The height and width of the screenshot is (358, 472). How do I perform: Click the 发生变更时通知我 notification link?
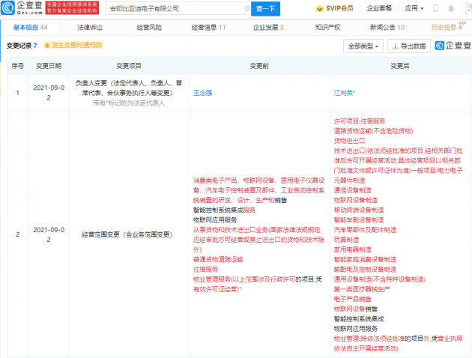pyautogui.click(x=73, y=46)
